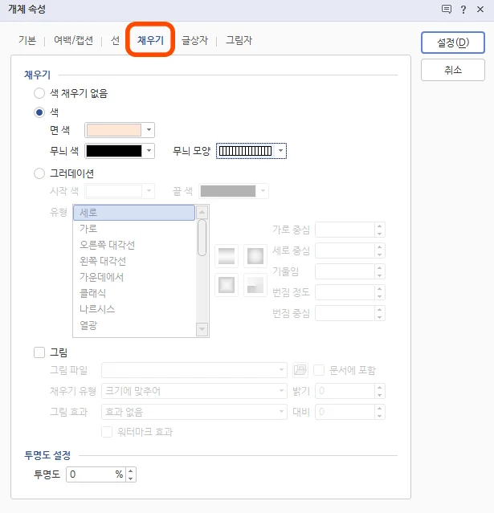Select 열광 in the type list
Viewport: 494px width, 513px height.
[x=134, y=325]
